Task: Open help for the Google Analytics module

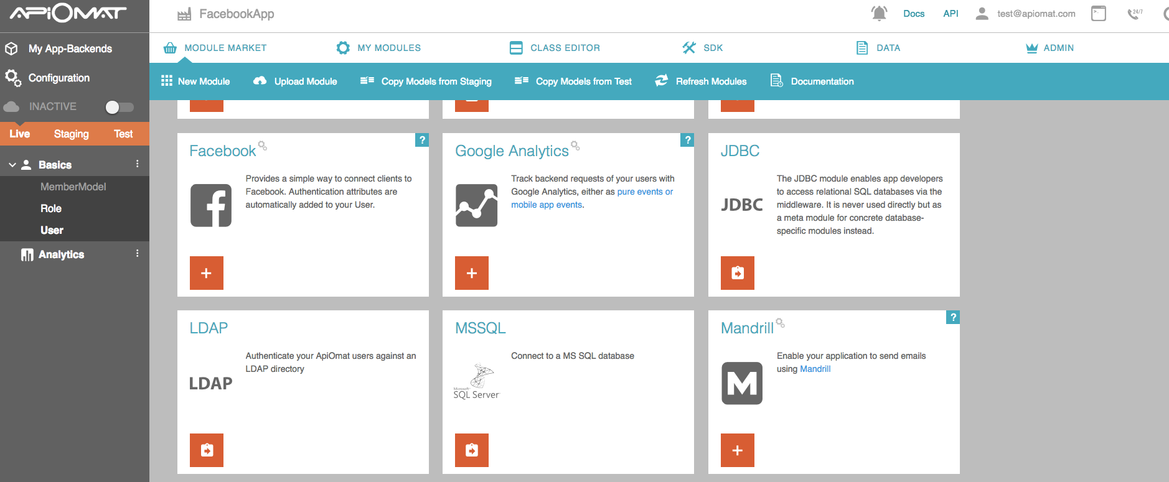Action: (687, 140)
